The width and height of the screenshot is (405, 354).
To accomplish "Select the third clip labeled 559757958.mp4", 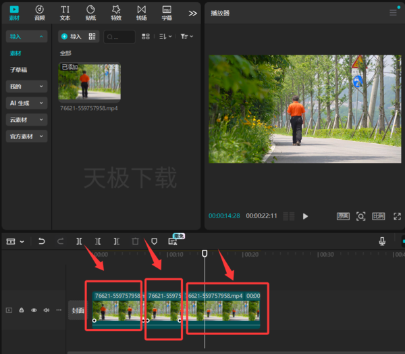I will point(223,310).
